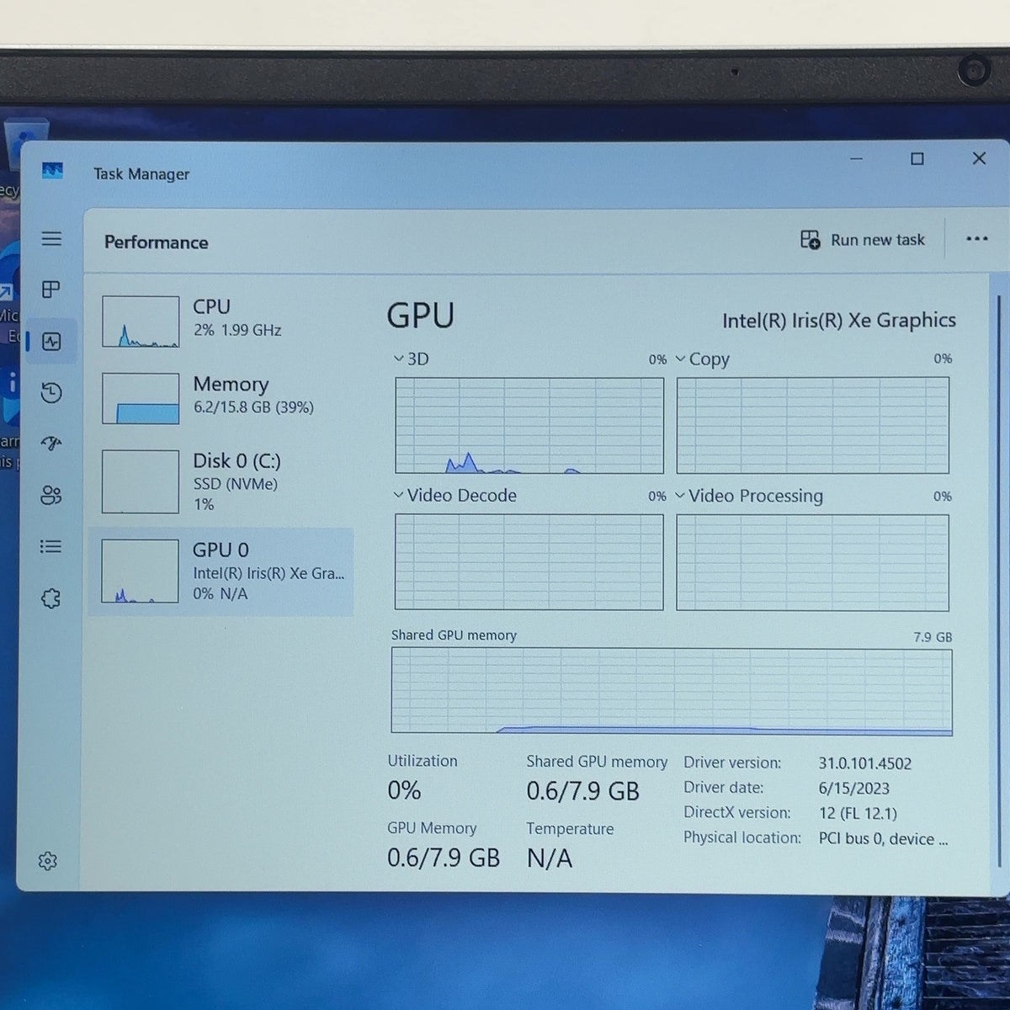This screenshot has height=1010, width=1010.
Task: Open the Copy engine dropdown chevron
Action: [680, 359]
